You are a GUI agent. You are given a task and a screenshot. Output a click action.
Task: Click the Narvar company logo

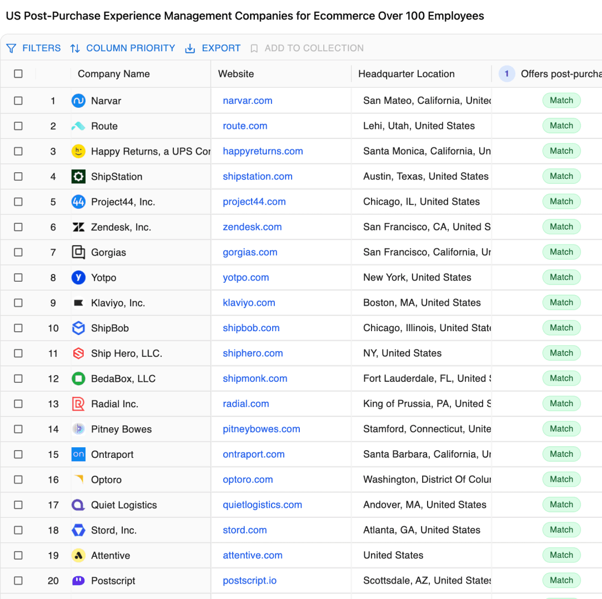78,101
